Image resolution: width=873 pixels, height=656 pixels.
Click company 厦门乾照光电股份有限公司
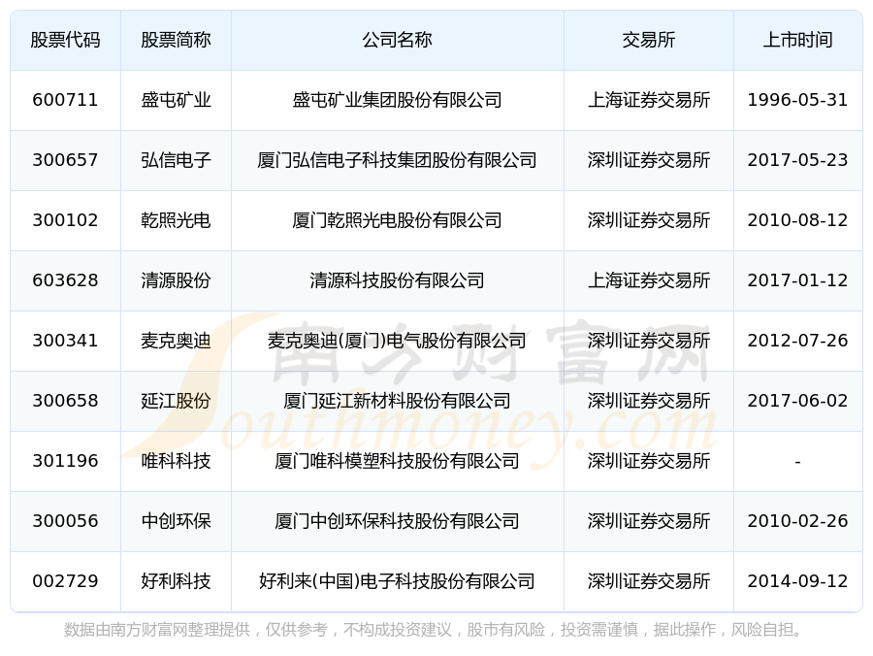(398, 220)
